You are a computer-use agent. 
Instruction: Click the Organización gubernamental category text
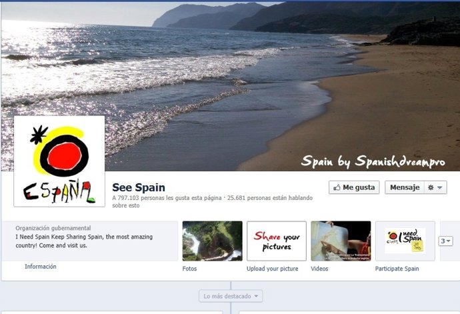(53, 228)
